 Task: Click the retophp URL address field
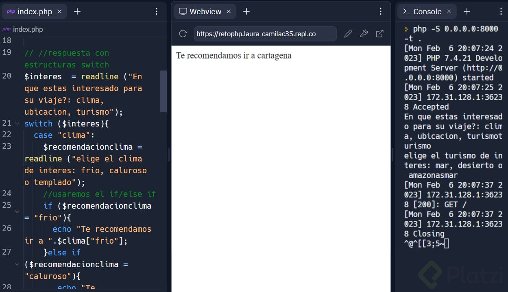265,34
